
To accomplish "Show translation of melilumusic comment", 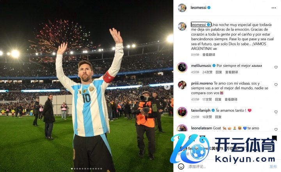I will (x=231, y=72).
